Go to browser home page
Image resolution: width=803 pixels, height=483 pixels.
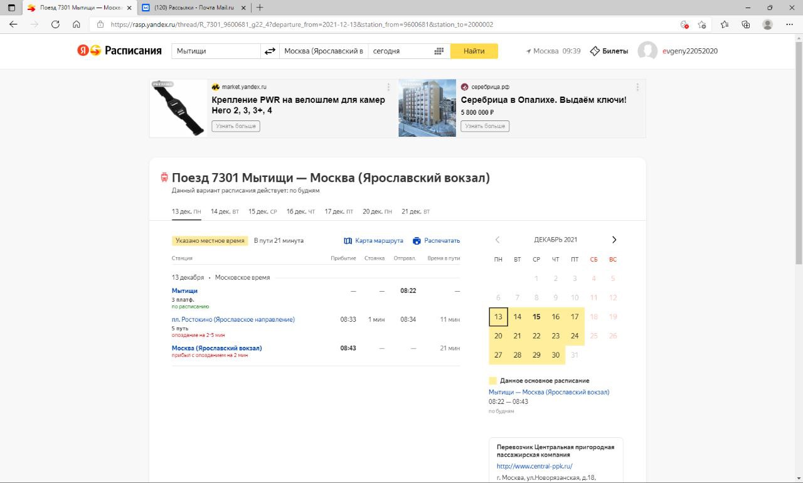tap(77, 24)
